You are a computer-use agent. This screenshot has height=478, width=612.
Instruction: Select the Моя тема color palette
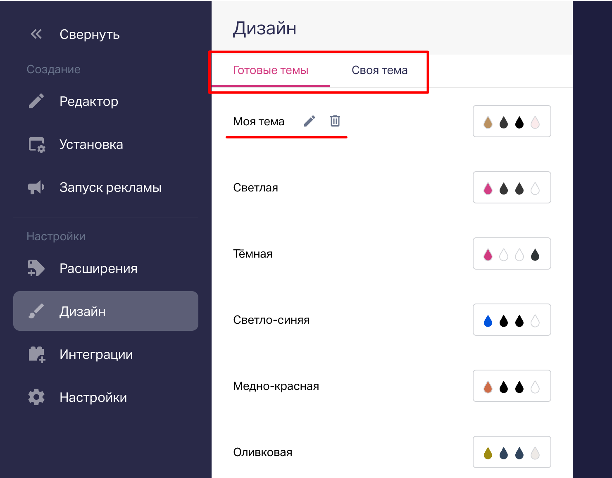point(512,122)
